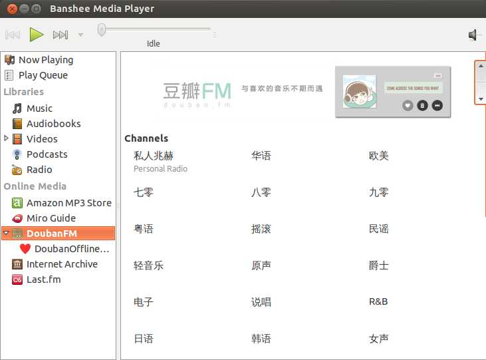Screen dimensions: 486x360
Task: Select the 爵士 channel
Action: tap(378, 266)
